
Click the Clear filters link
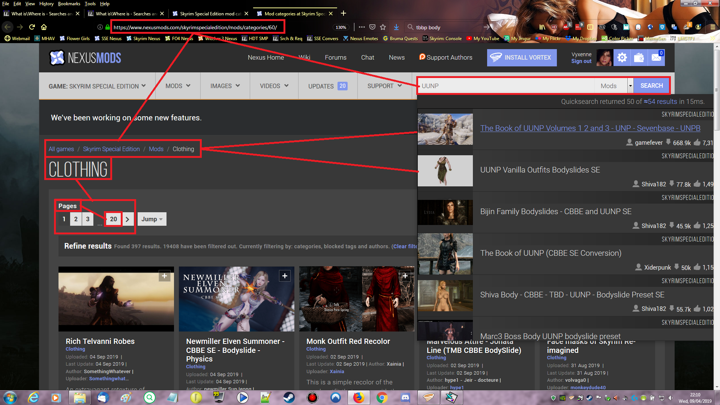pos(405,246)
